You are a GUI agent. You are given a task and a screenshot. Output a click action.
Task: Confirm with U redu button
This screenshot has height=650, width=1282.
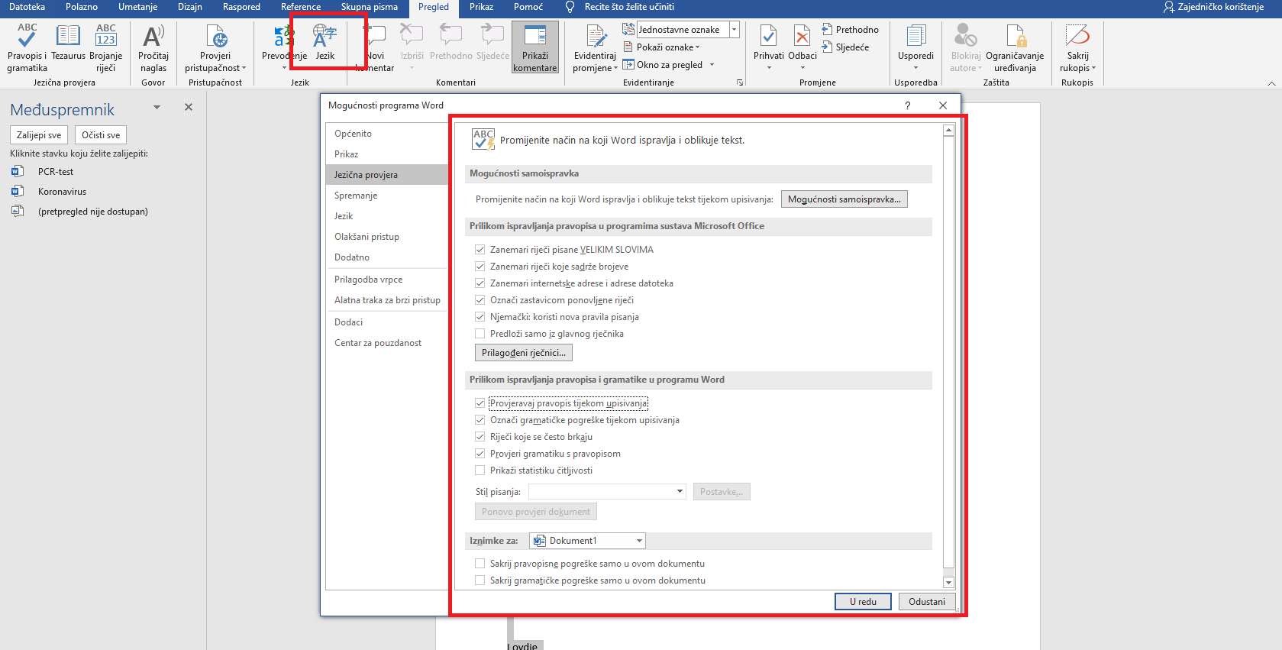[x=863, y=602]
